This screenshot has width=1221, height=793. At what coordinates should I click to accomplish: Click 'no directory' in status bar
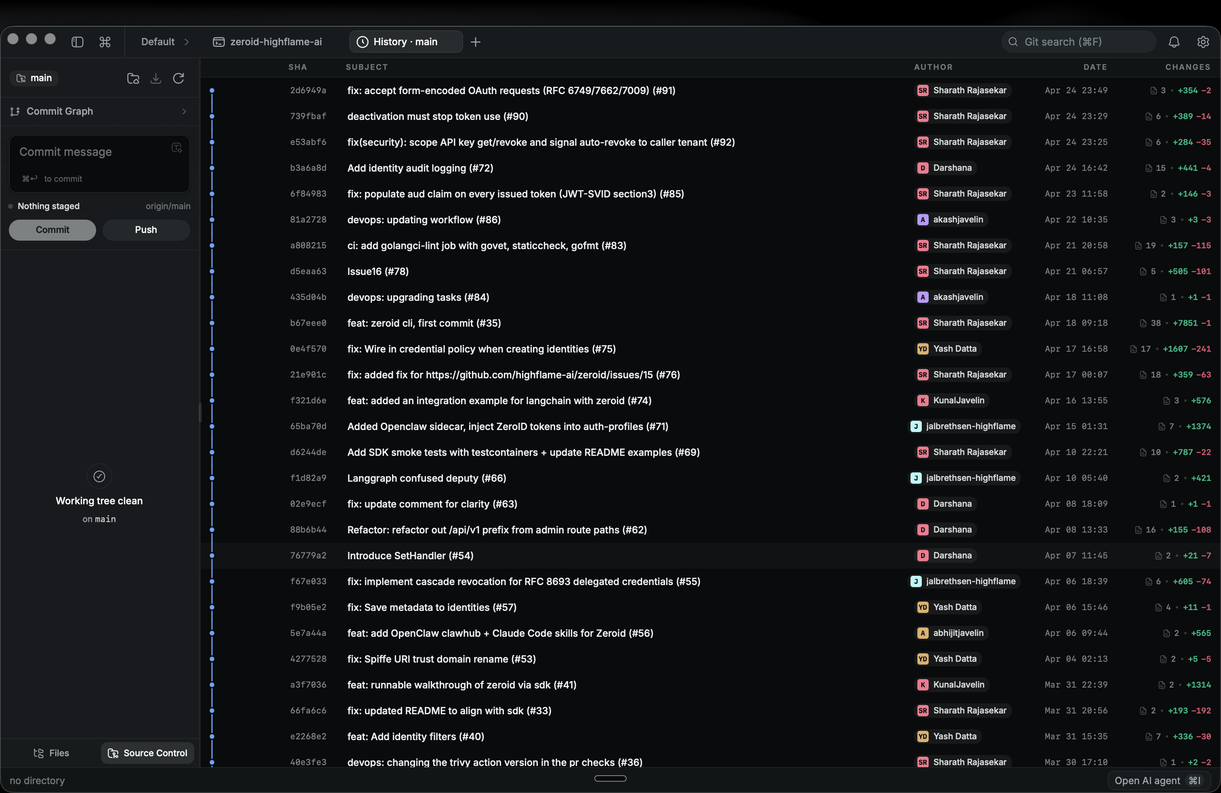coord(38,781)
